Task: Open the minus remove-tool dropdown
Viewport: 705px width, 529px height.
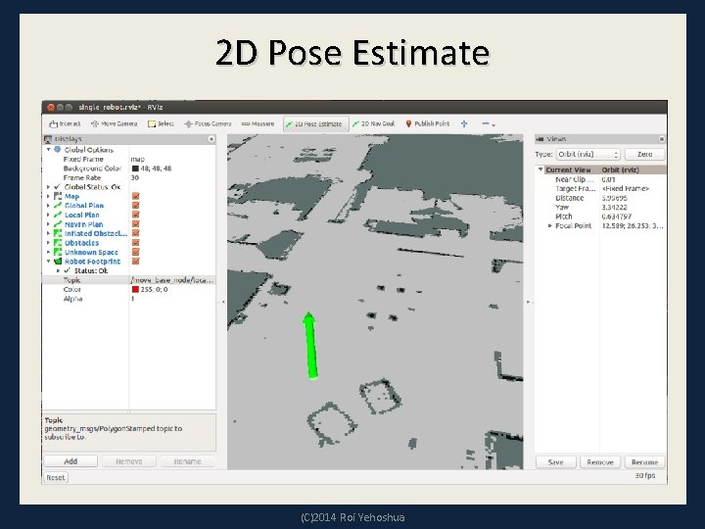Action: [x=489, y=123]
